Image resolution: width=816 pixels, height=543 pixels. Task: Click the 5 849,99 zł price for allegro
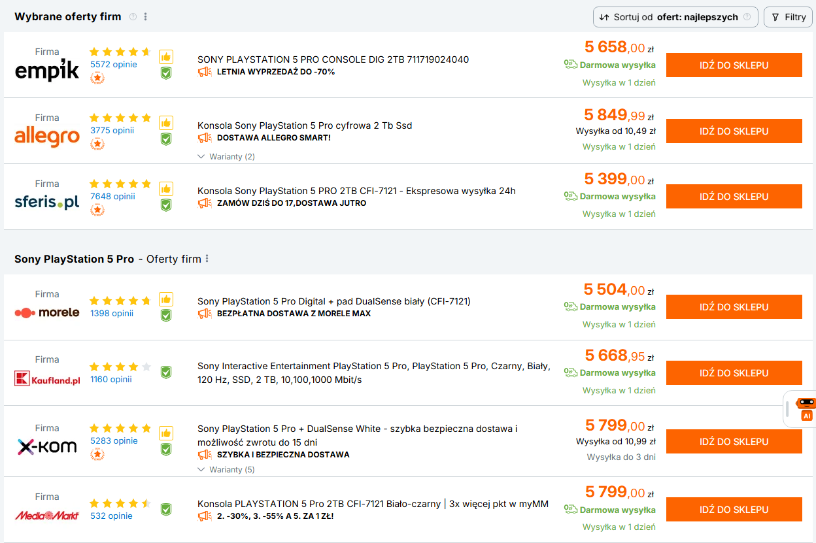coord(619,115)
